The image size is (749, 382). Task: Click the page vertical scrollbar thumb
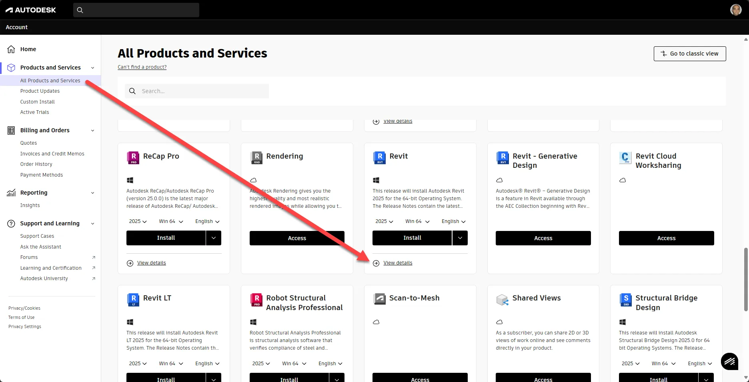tap(745, 279)
